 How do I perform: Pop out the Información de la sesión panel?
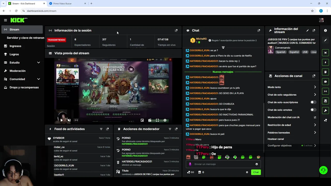(x=176, y=30)
